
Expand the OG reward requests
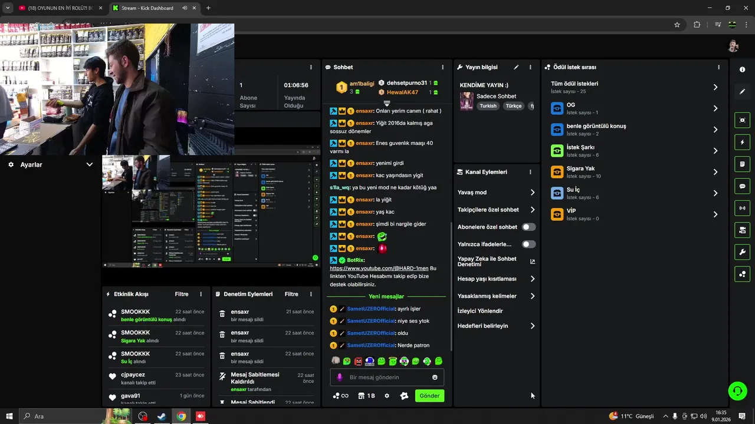[x=636, y=108]
